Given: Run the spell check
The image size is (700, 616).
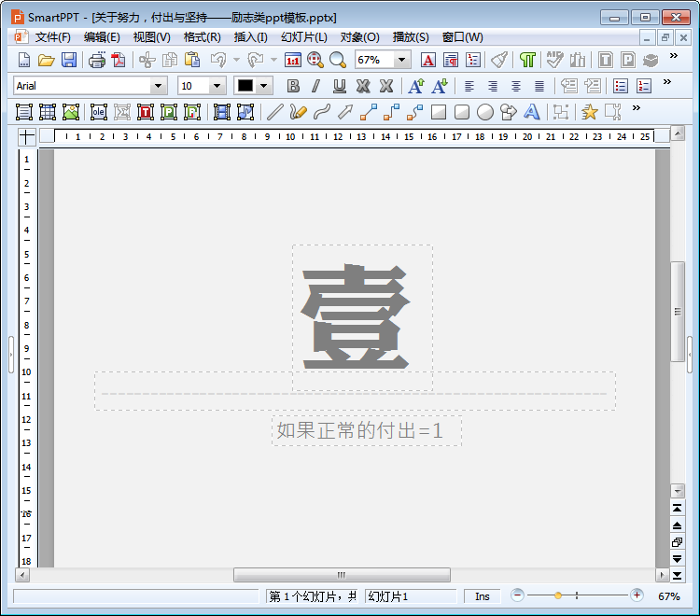Looking at the screenshot, I should tap(555, 60).
